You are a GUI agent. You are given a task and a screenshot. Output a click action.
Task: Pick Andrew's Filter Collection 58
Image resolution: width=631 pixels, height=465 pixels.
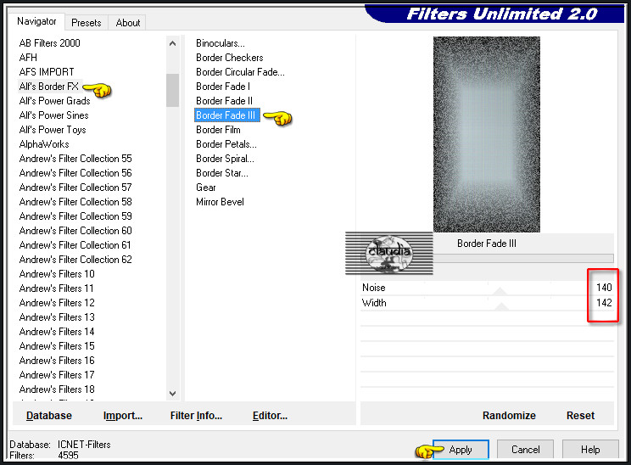pyautogui.click(x=75, y=202)
